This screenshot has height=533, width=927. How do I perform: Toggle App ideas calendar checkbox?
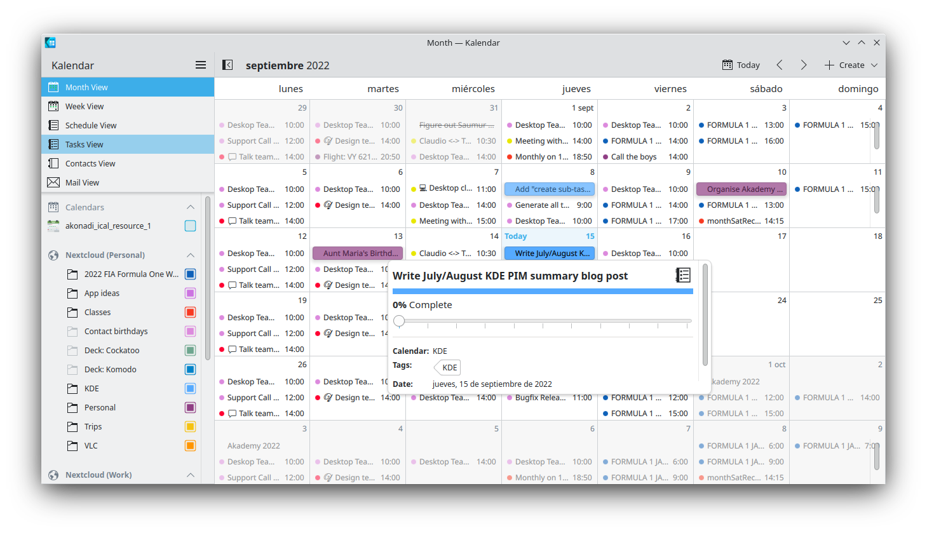(x=190, y=293)
